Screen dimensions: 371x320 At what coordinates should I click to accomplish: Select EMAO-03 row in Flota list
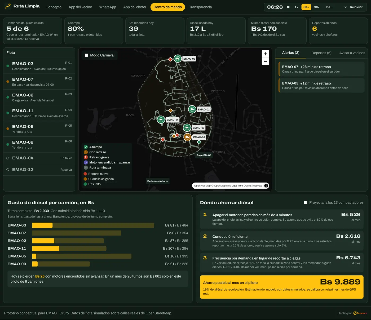coord(39,66)
